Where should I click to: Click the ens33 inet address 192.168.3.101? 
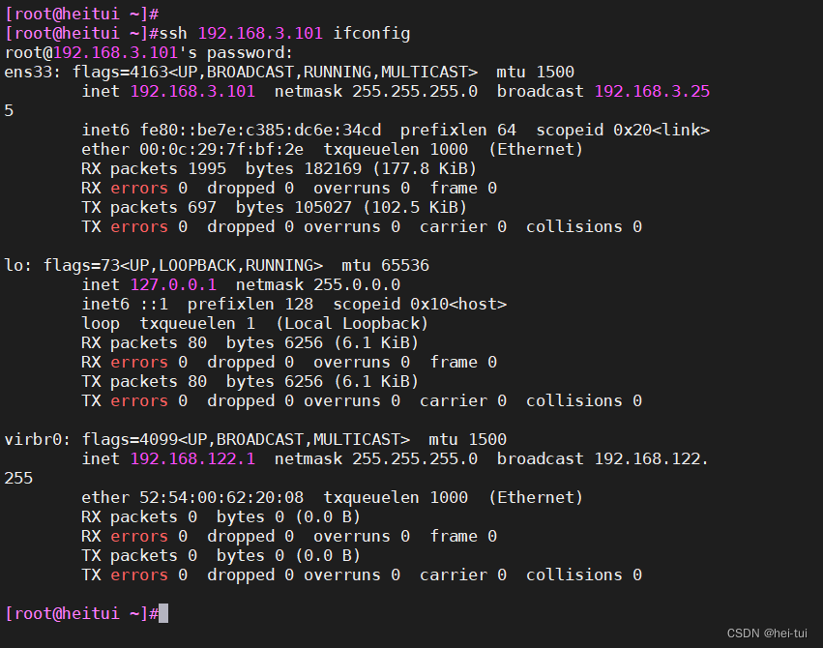(192, 91)
